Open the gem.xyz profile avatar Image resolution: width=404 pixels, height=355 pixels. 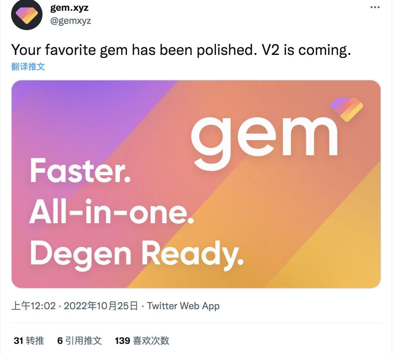pyautogui.click(x=27, y=15)
